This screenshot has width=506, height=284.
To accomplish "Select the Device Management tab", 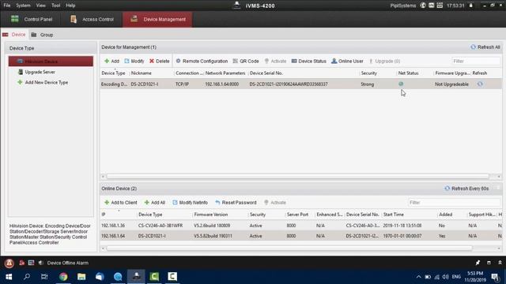I will [x=157, y=19].
